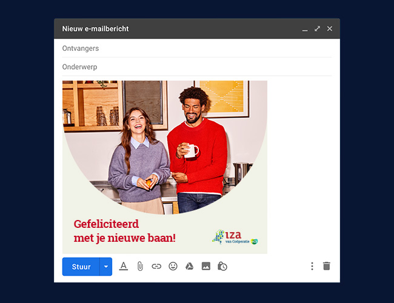Image resolution: width=394 pixels, height=303 pixels.
Task: Open text formatting options
Action: 124,266
